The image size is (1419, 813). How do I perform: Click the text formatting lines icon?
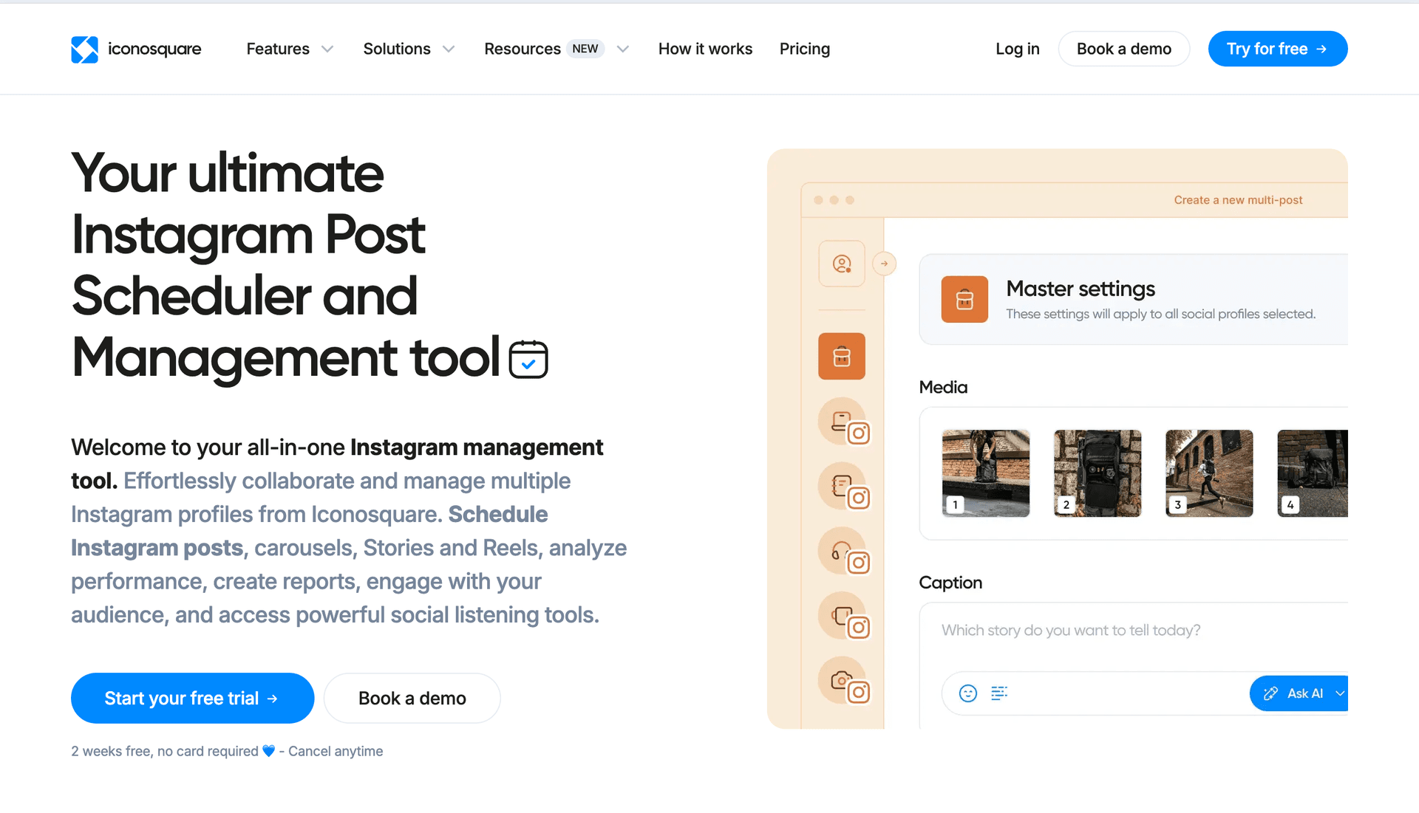click(999, 693)
